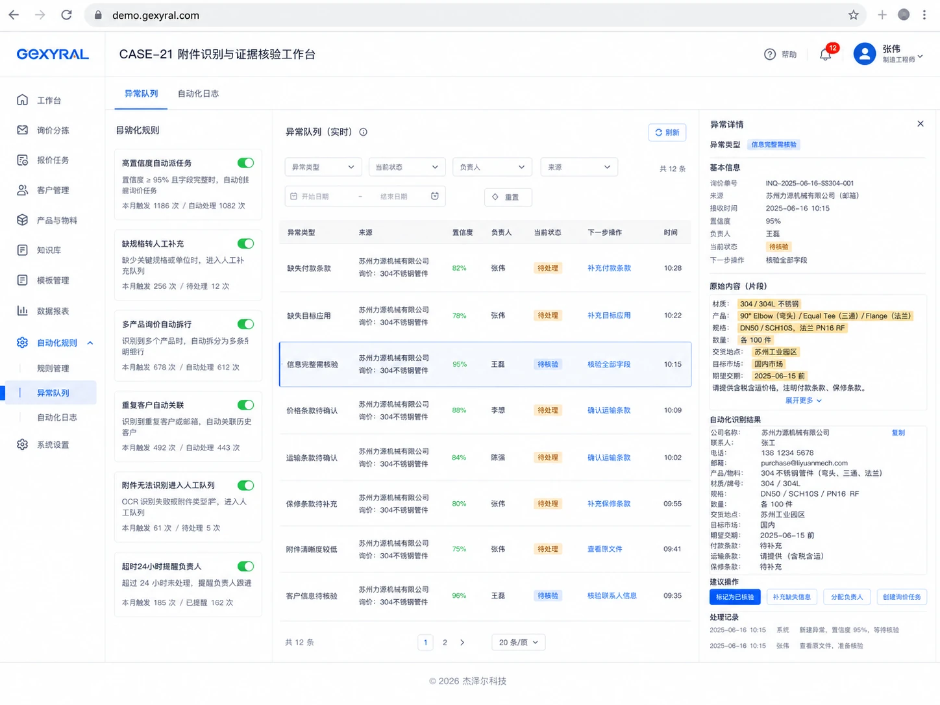Open 工作台 home icon in the sidebar
The width and height of the screenshot is (940, 705).
tap(23, 100)
